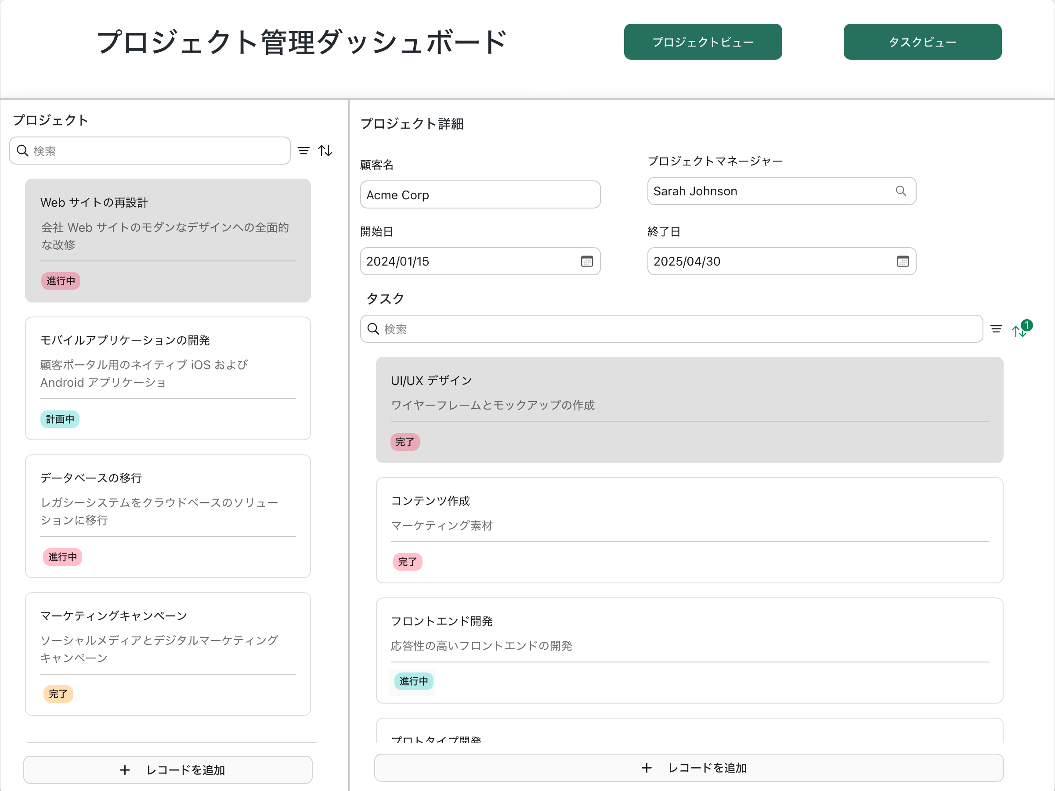Search for a project manager via magnifier icon
The height and width of the screenshot is (791, 1055).
coord(900,191)
